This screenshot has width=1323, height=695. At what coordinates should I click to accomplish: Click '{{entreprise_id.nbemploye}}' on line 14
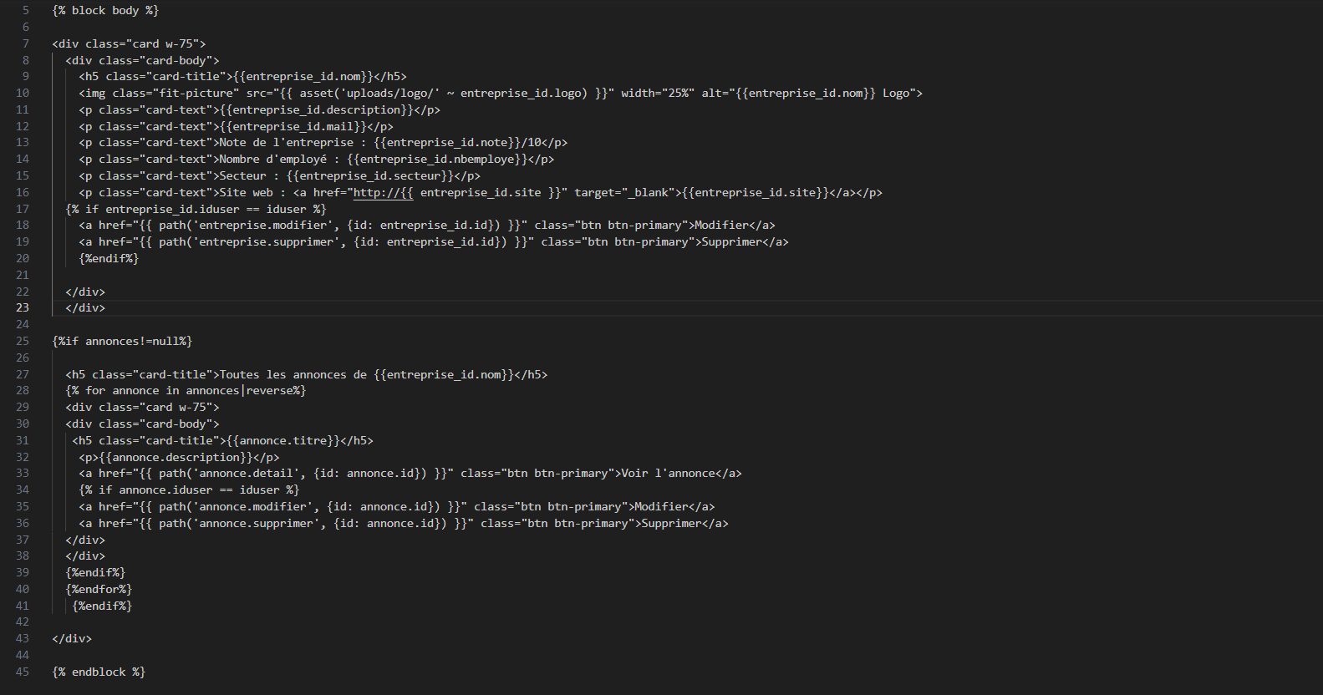pos(437,159)
